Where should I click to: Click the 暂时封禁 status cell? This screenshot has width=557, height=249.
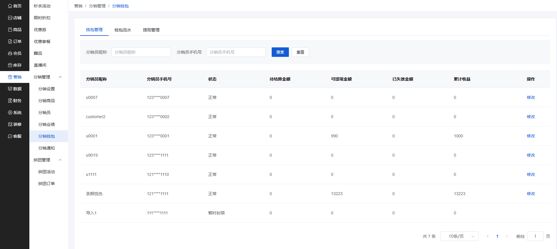[217, 213]
